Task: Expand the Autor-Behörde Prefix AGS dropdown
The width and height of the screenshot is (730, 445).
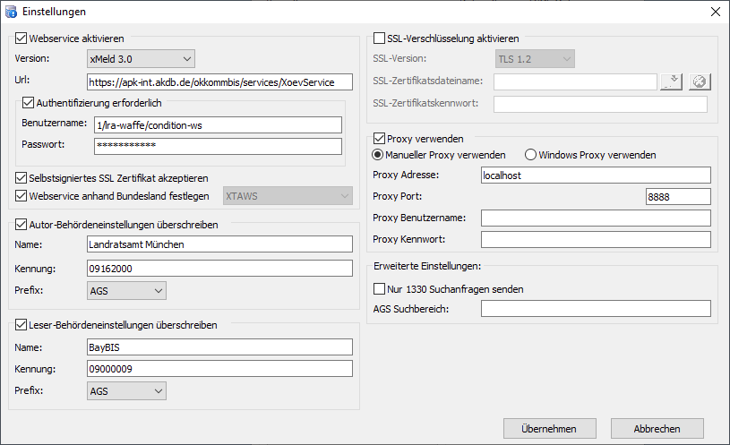Action: pyautogui.click(x=126, y=290)
